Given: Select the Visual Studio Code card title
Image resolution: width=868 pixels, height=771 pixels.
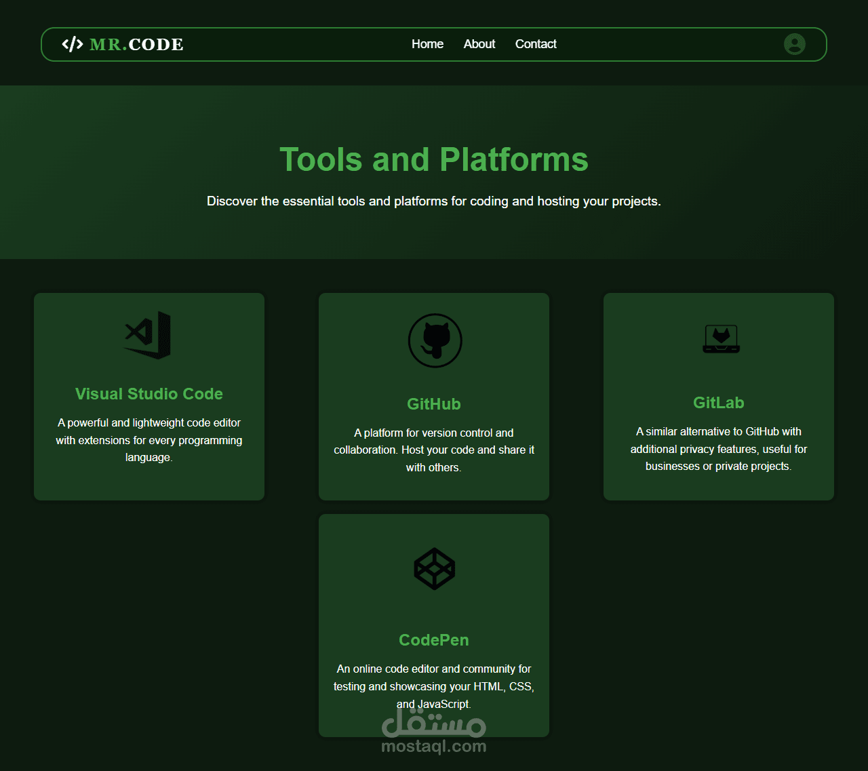Looking at the screenshot, I should (x=149, y=394).
